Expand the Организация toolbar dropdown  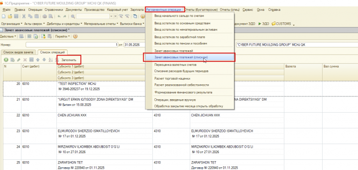pyautogui.click(x=12, y=23)
